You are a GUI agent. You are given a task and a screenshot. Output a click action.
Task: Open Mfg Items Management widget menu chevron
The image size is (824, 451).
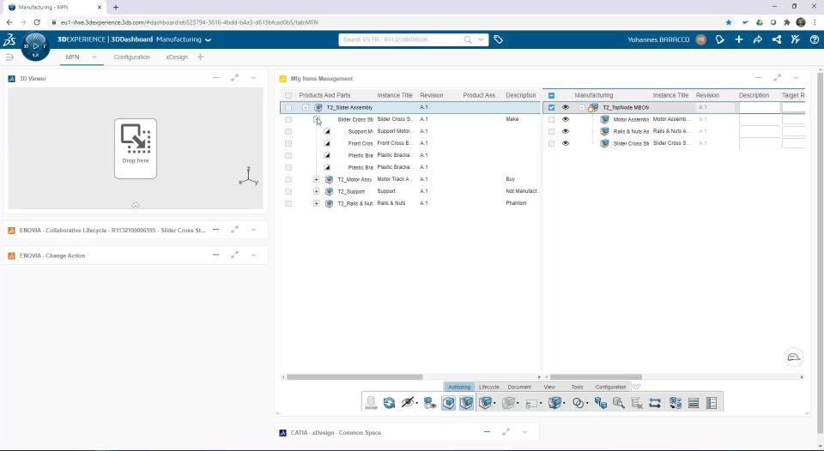tap(797, 78)
